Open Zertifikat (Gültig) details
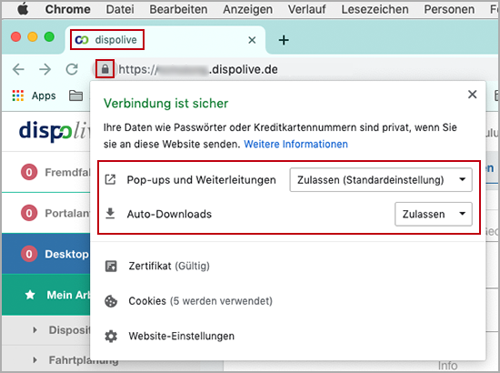 point(169,266)
